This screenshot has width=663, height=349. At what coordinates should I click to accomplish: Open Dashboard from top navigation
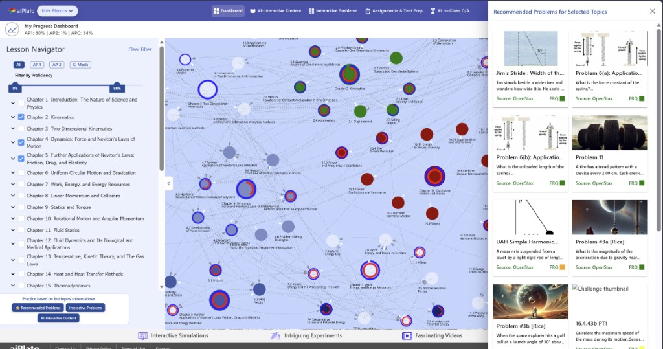(229, 11)
